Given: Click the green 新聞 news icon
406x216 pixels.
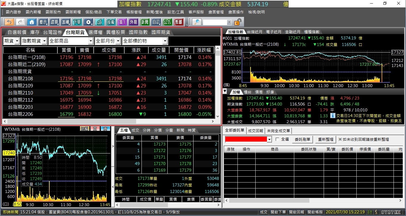Looking at the screenshot, I should point(145,22).
